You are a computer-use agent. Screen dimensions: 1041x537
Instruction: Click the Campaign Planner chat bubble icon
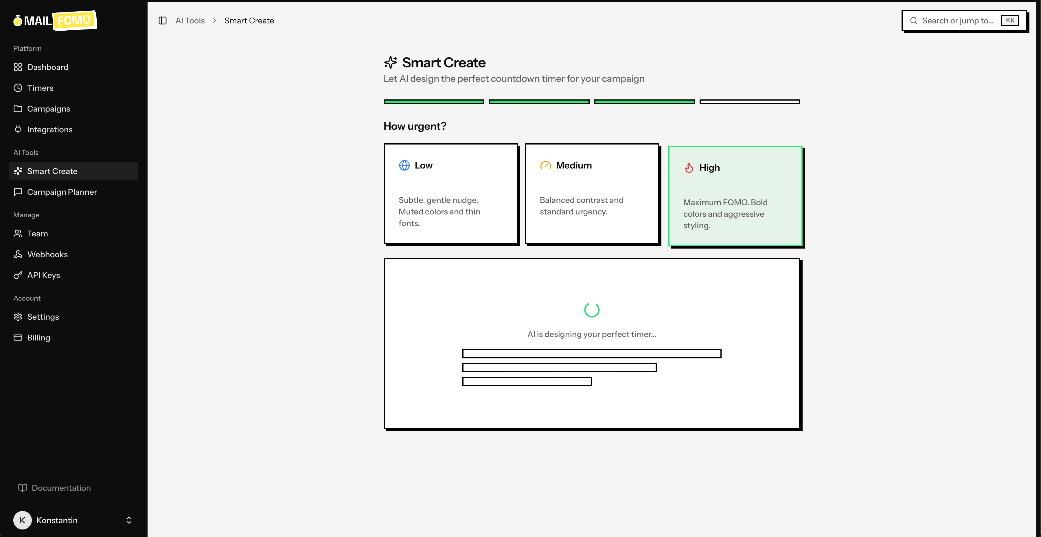pyautogui.click(x=18, y=192)
